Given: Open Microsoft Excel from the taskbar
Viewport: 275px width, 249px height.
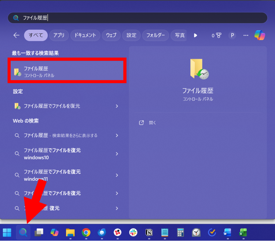Looking at the screenshot, I should (x=243, y=233).
